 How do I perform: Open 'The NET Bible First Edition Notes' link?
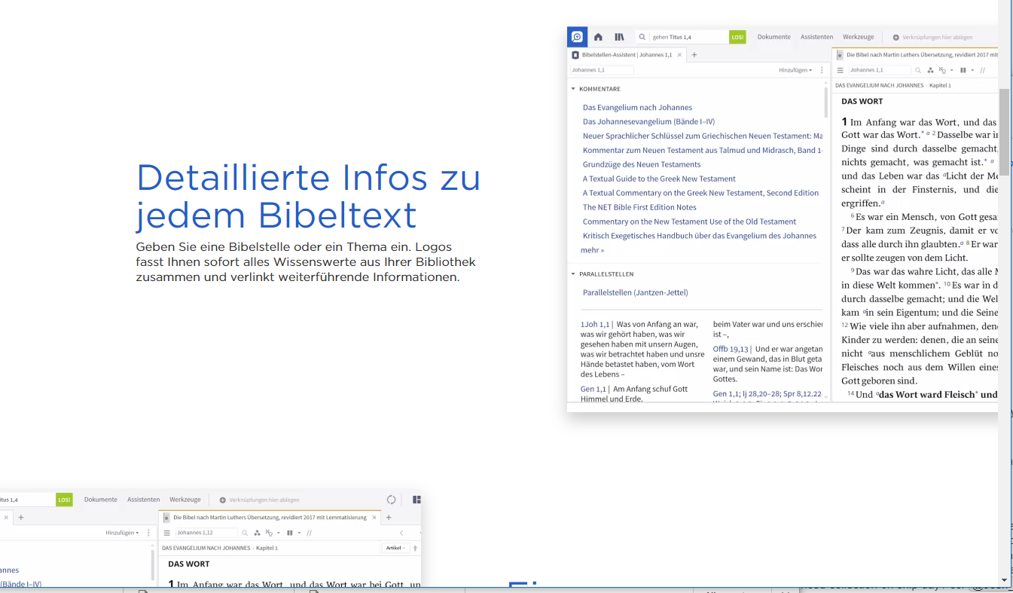[639, 208]
